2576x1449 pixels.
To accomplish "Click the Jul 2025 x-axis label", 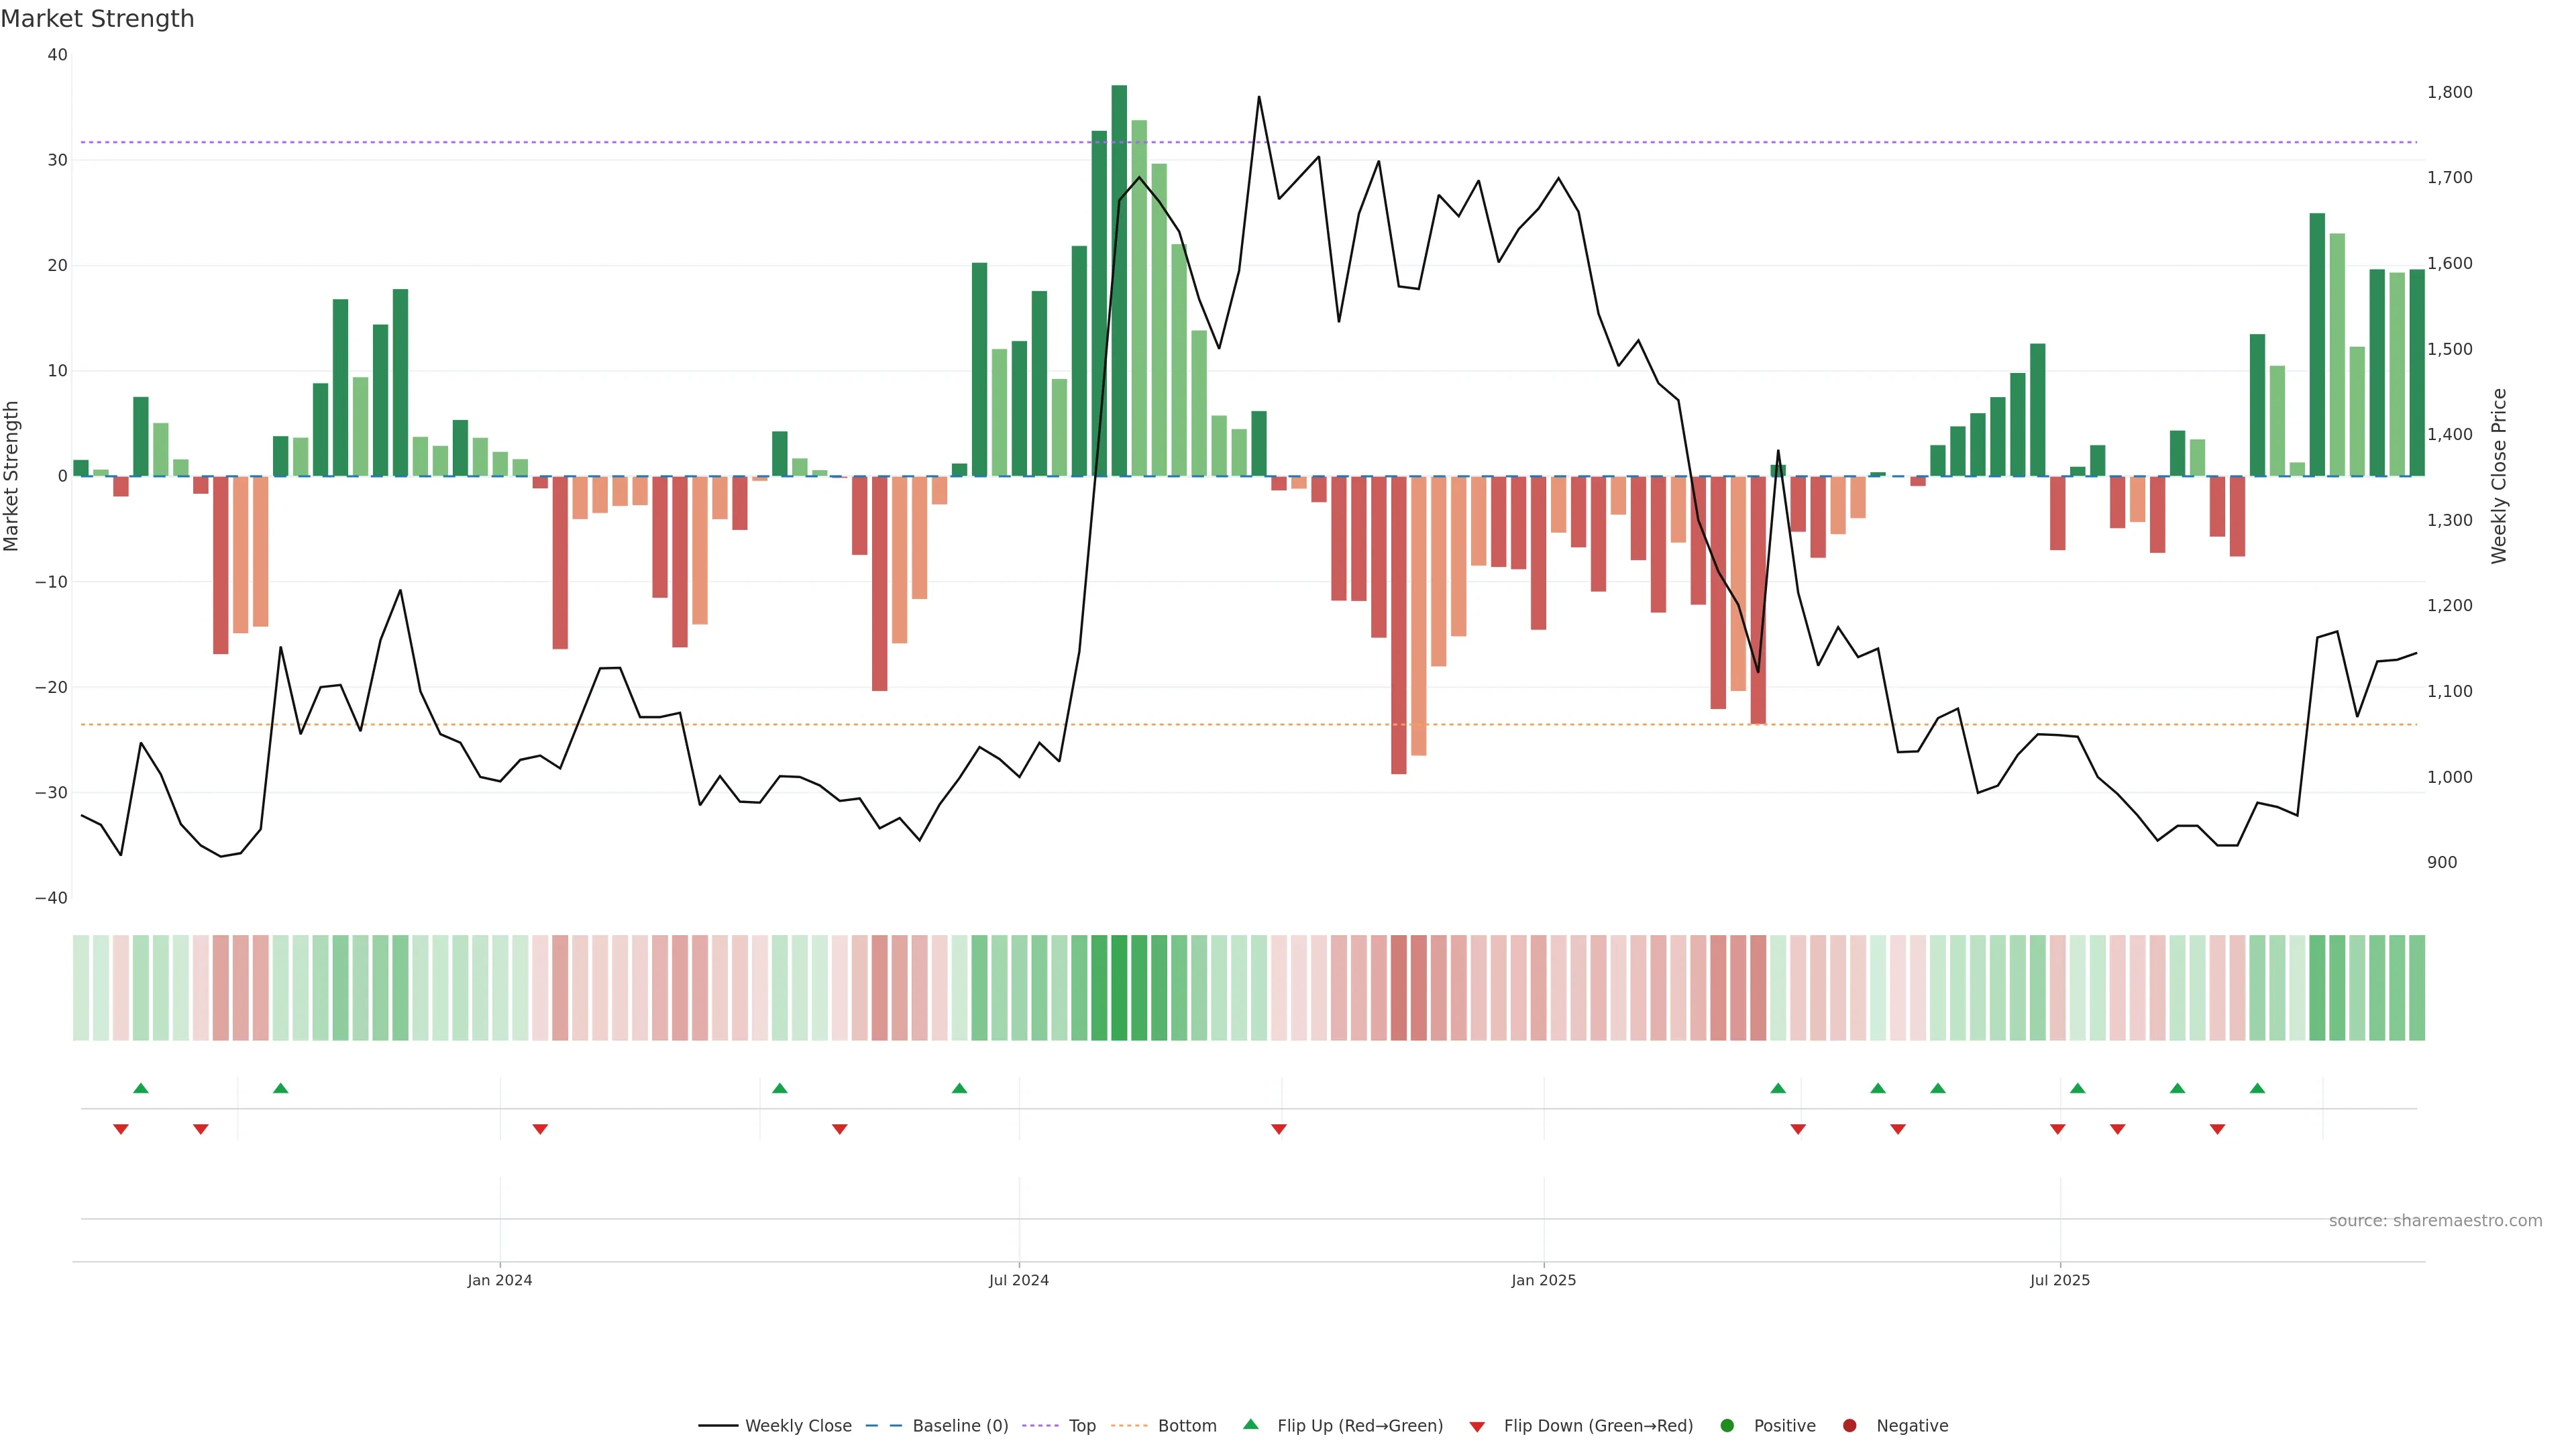I will point(2060,1280).
